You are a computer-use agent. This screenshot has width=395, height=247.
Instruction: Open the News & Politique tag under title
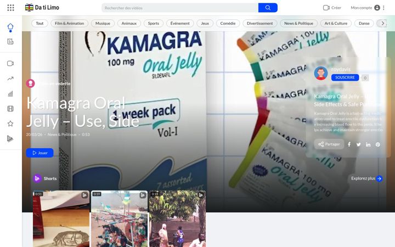point(62,134)
